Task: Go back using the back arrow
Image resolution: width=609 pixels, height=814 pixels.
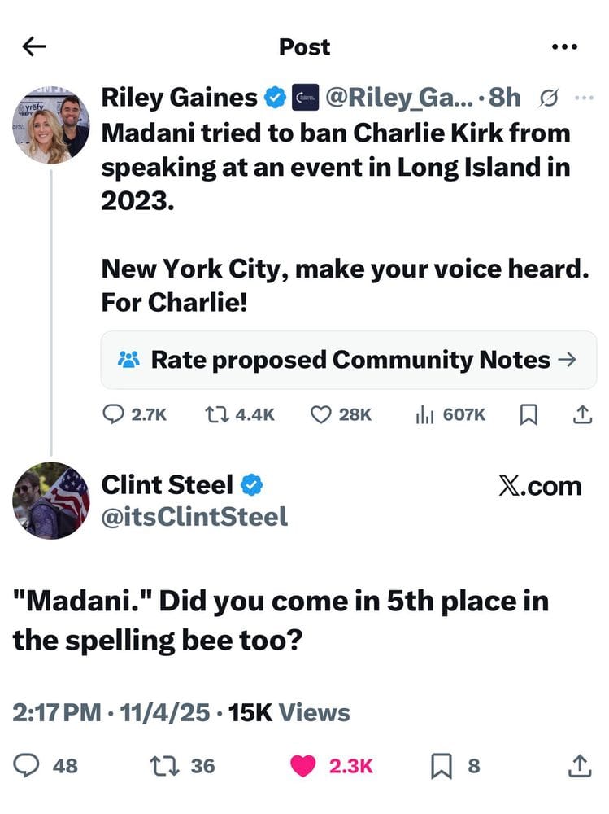Action: pyautogui.click(x=34, y=47)
